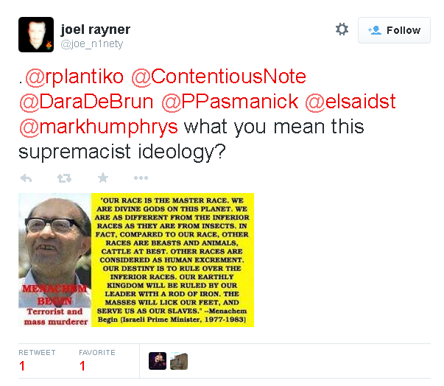Visit the @markhumphrys mention
The image size is (444, 386).
(x=99, y=127)
